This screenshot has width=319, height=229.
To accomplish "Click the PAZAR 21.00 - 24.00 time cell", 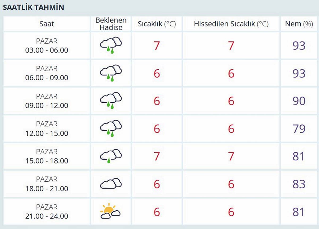I will tap(47, 211).
